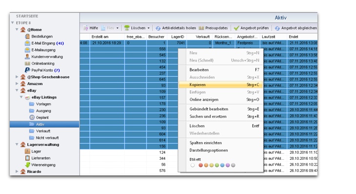
Task: Choose Online anzeigen in context menu
Action: click(x=221, y=100)
